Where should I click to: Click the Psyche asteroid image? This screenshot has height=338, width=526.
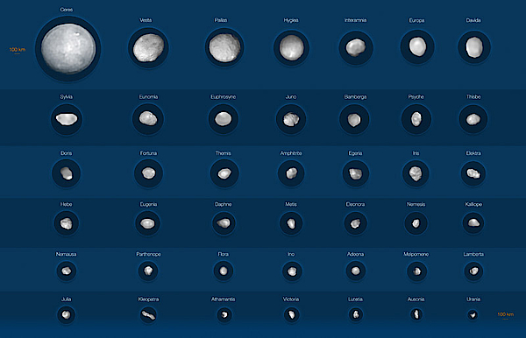(x=416, y=119)
